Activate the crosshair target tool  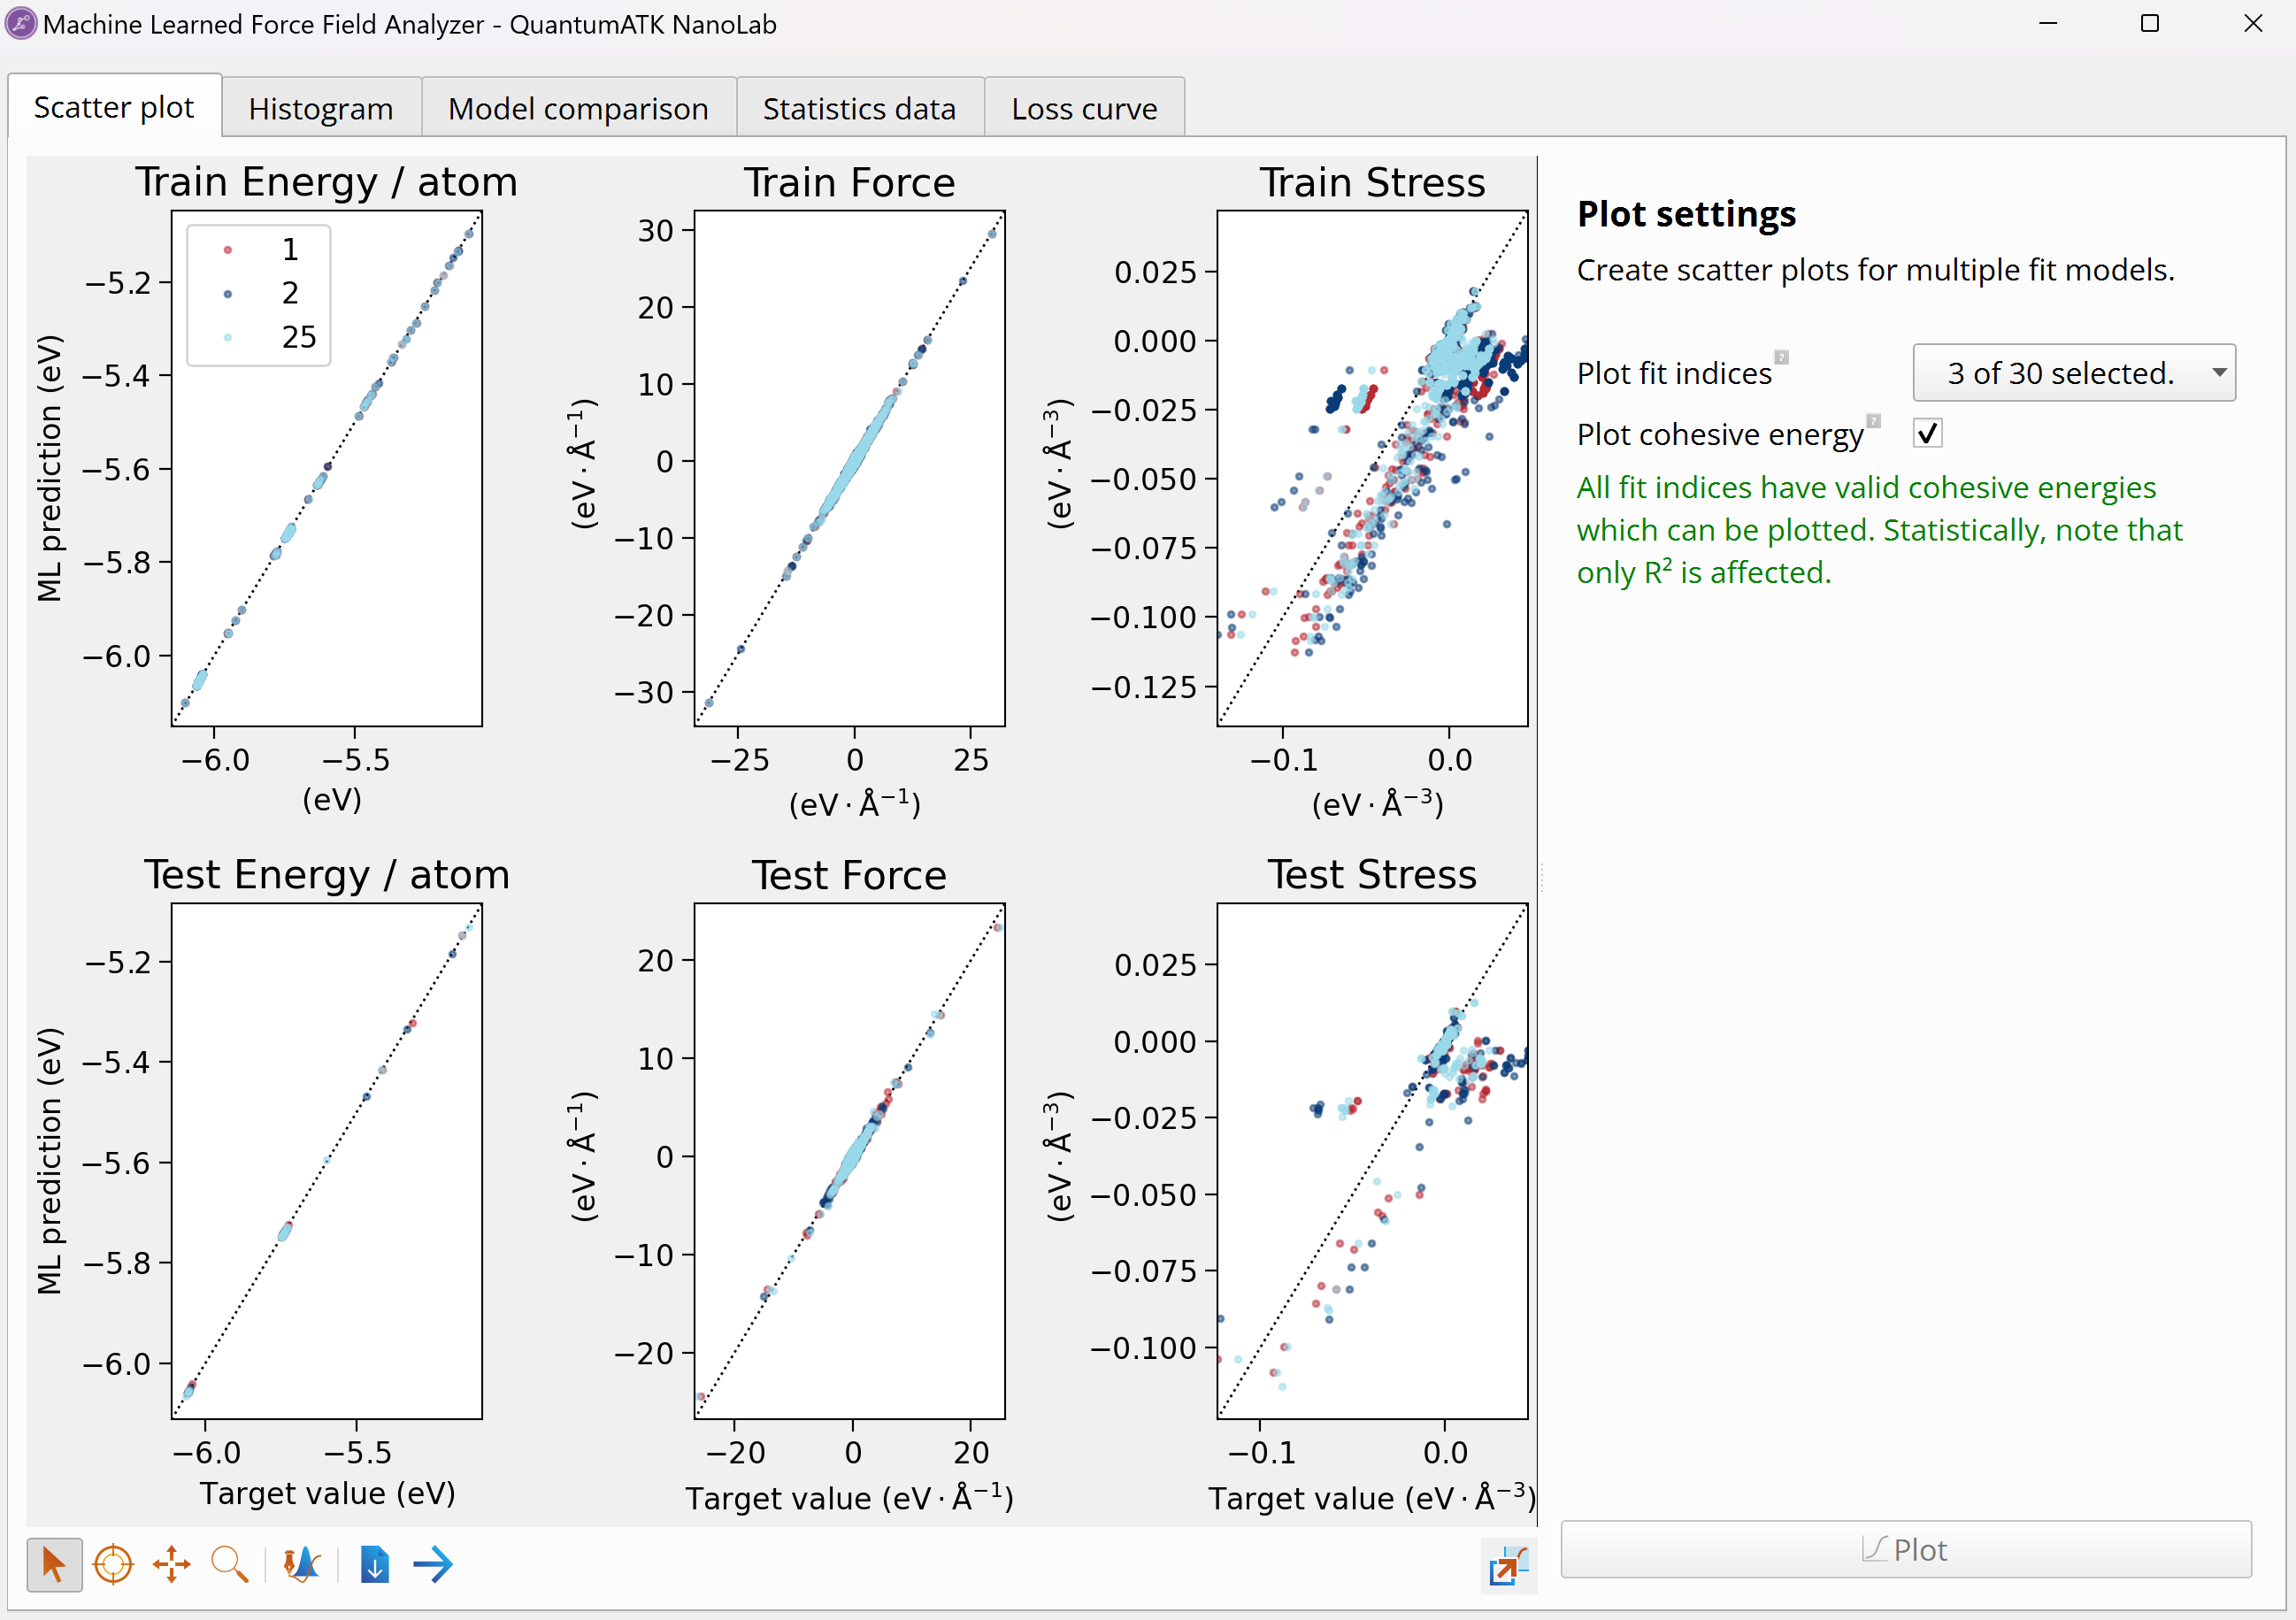(113, 1564)
